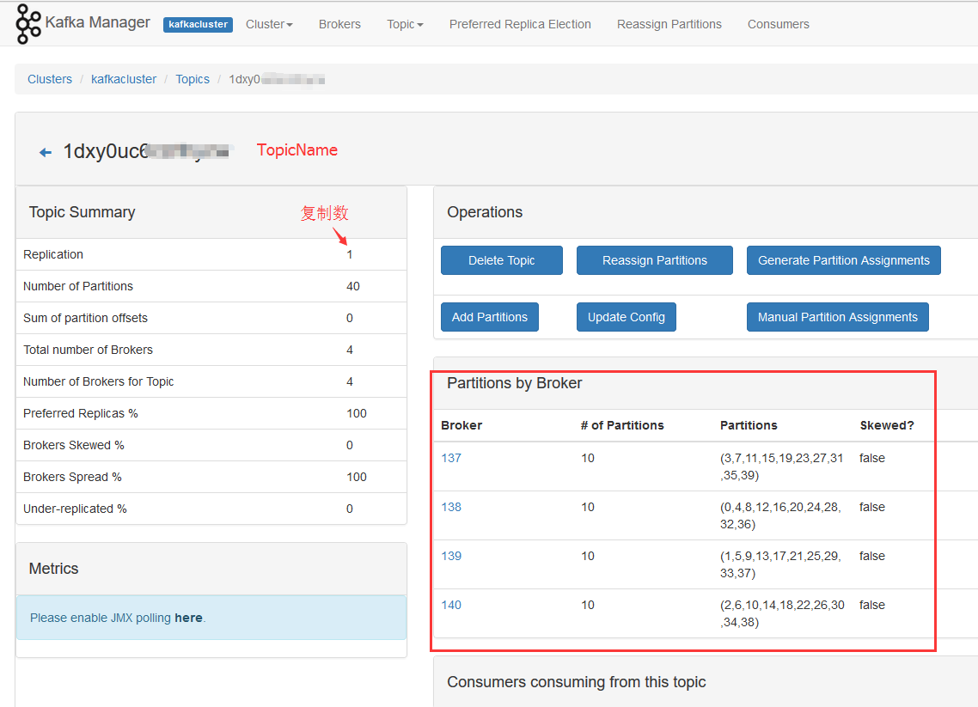Click the Kafka Manager title link
This screenshot has height=707, width=978.
97,22
